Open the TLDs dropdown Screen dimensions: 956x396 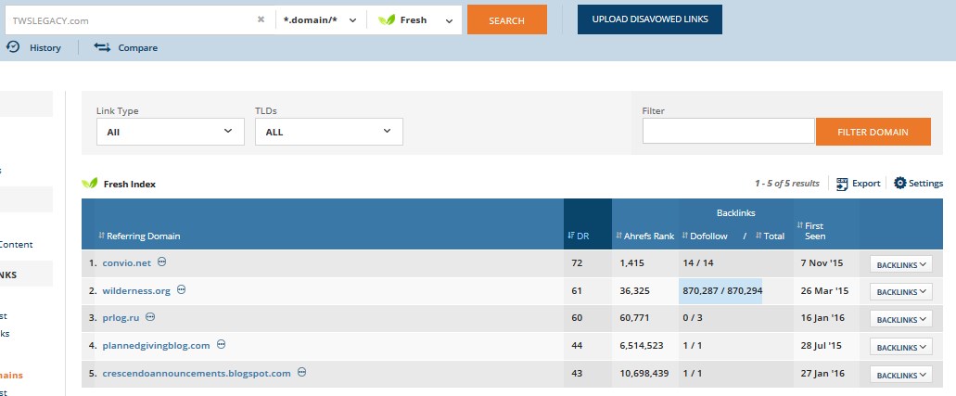click(328, 132)
